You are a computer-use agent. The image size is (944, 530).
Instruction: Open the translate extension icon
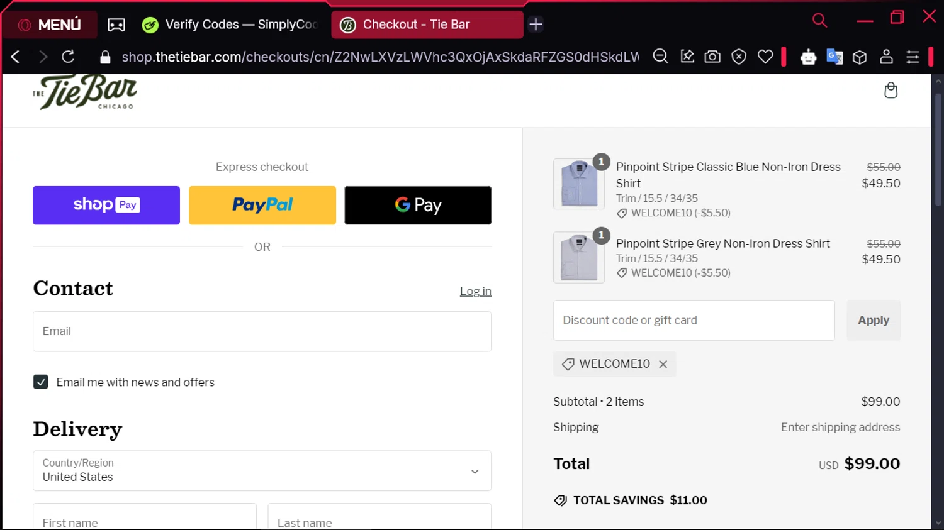834,57
